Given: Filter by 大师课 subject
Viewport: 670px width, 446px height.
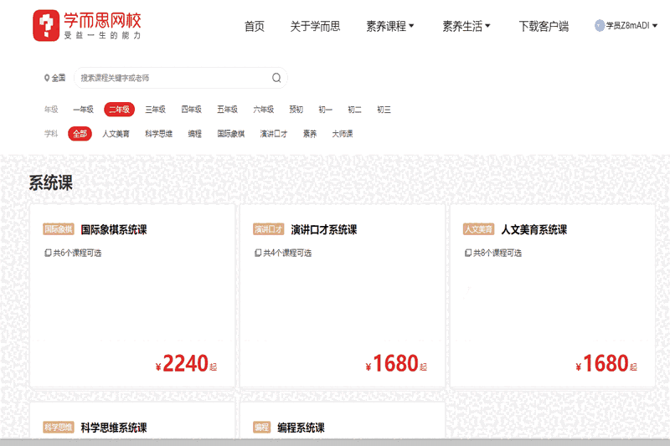Looking at the screenshot, I should [x=343, y=134].
